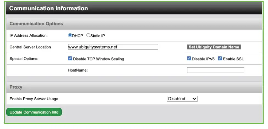Select the DHCP radio button

click(x=70, y=35)
